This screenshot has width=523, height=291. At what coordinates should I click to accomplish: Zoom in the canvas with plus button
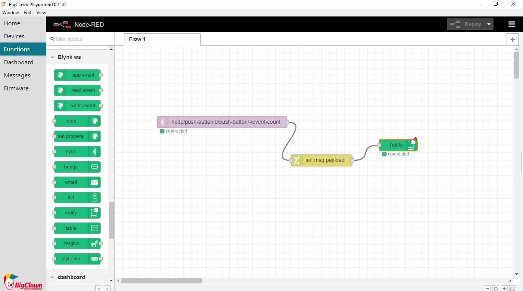[505, 289]
